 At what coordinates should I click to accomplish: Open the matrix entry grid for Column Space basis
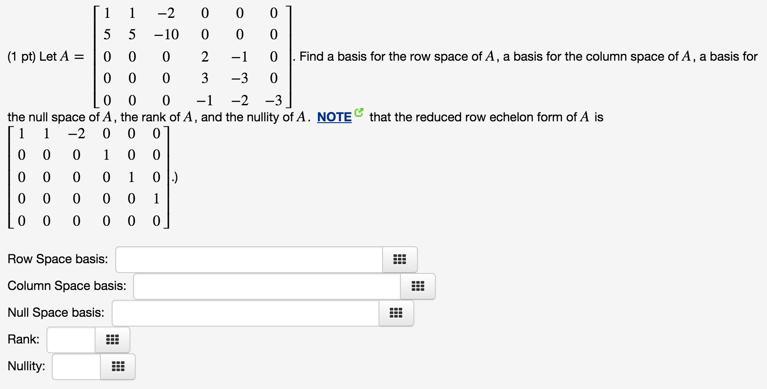tap(417, 286)
